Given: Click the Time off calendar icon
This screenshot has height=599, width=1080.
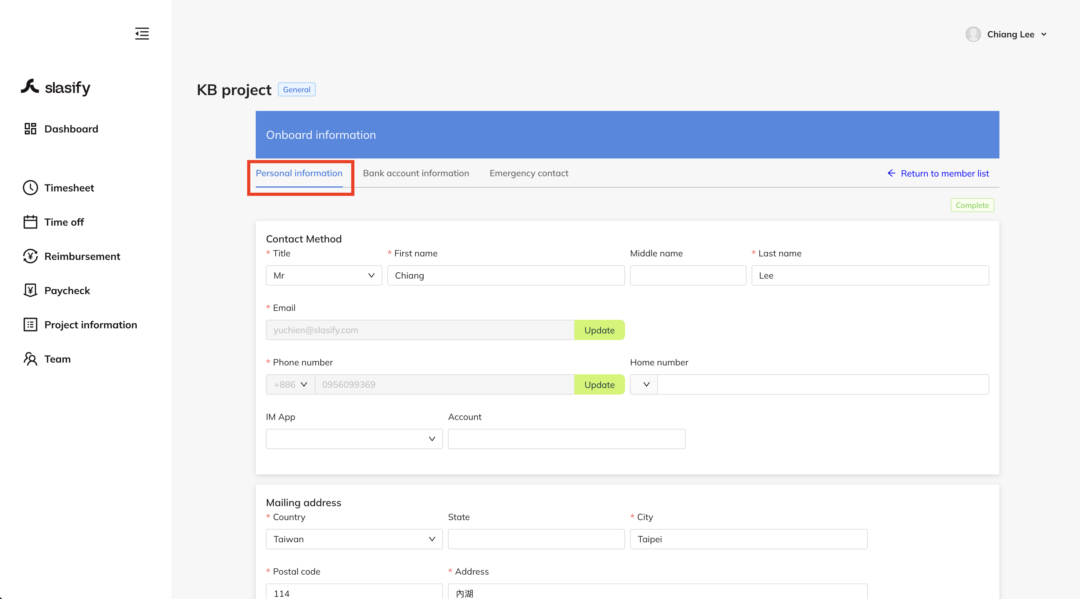Looking at the screenshot, I should [x=30, y=222].
